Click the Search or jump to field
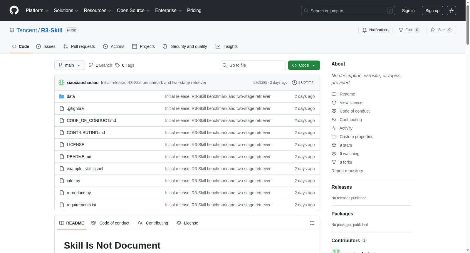This screenshot has width=470, height=253. click(348, 11)
